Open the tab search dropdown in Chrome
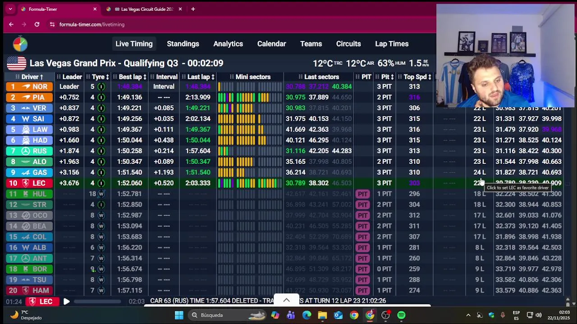The width and height of the screenshot is (577, 324). (10, 9)
